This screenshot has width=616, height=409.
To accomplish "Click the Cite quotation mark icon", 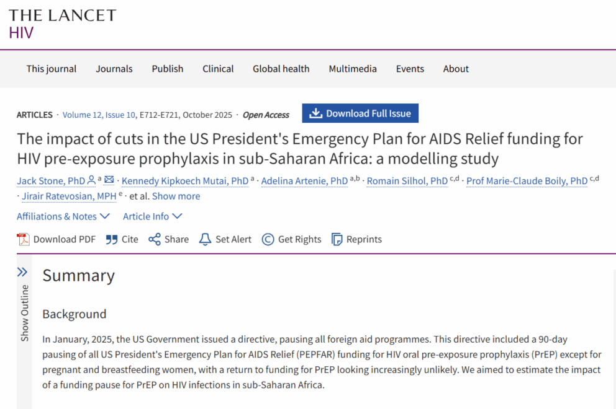I will click(x=112, y=239).
